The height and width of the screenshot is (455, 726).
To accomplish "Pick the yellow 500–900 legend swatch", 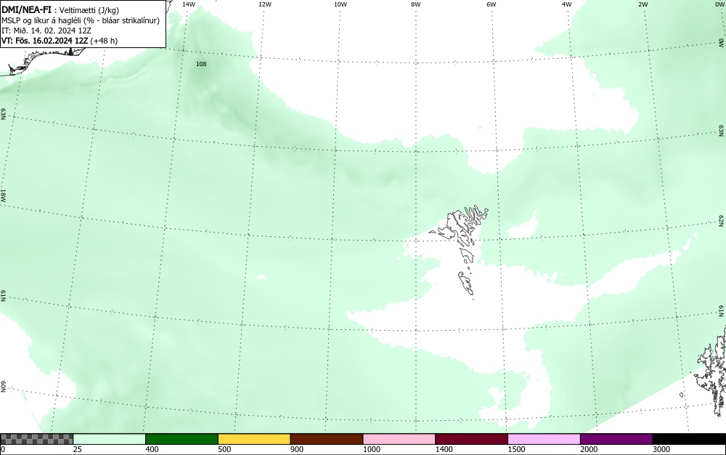I will [x=254, y=439].
